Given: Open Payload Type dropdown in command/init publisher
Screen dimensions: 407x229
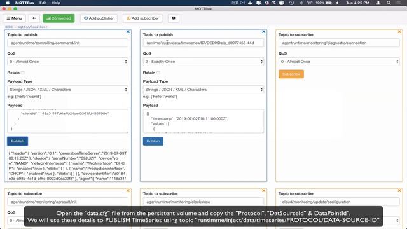Looking at the screenshot, I should click(x=67, y=90).
